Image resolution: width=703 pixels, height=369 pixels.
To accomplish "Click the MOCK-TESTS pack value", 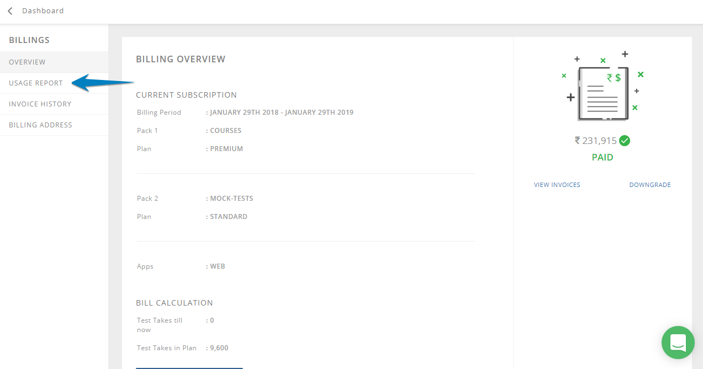I will tap(231, 199).
